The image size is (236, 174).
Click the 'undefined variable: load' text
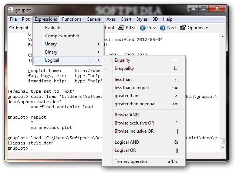pyautogui.click(x=62, y=107)
